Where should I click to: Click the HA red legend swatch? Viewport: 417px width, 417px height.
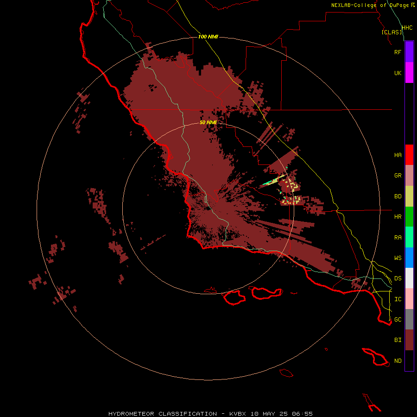pyautogui.click(x=409, y=155)
